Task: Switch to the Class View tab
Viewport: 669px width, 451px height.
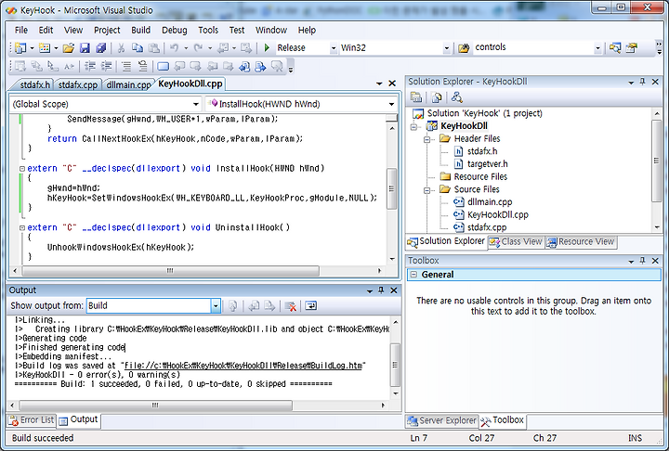Action: coord(516,241)
